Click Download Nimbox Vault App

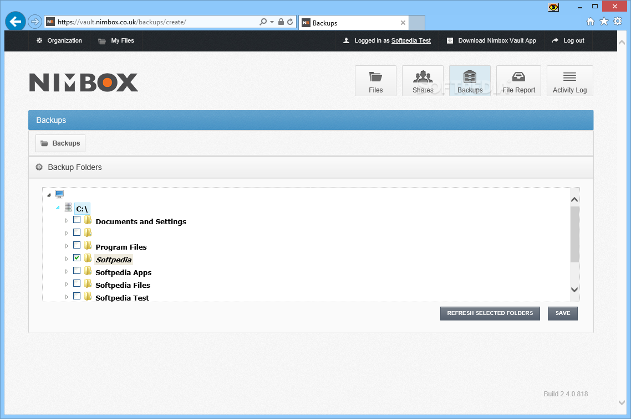coord(491,40)
